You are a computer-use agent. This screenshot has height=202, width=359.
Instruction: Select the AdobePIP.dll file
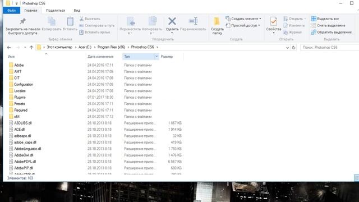coord(24,168)
